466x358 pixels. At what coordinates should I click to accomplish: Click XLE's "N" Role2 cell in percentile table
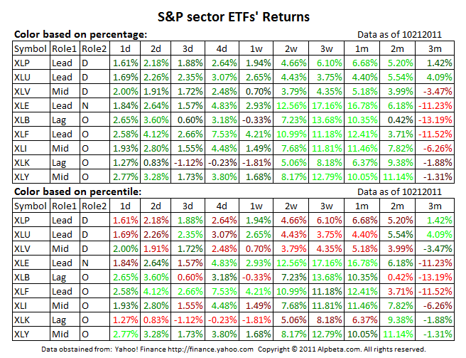[x=85, y=262]
